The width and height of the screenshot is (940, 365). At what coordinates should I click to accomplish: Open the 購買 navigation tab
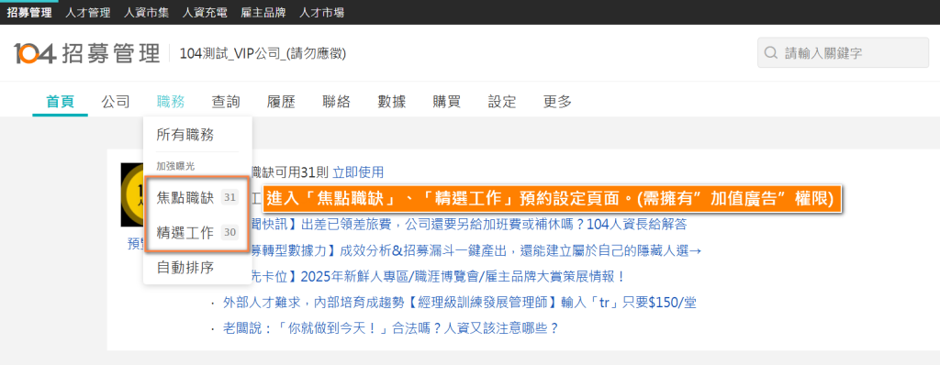tap(447, 101)
